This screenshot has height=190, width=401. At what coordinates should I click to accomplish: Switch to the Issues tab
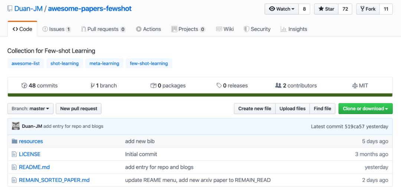pyautogui.click(x=56, y=29)
